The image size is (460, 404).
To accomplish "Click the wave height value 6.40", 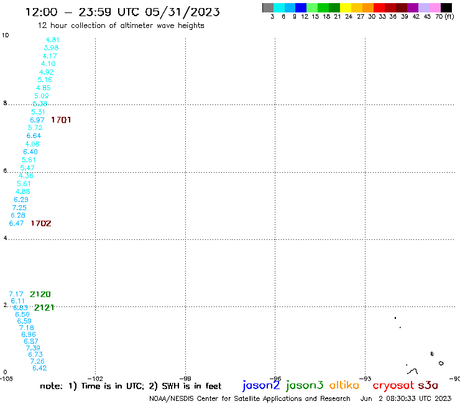I will click(x=30, y=152).
